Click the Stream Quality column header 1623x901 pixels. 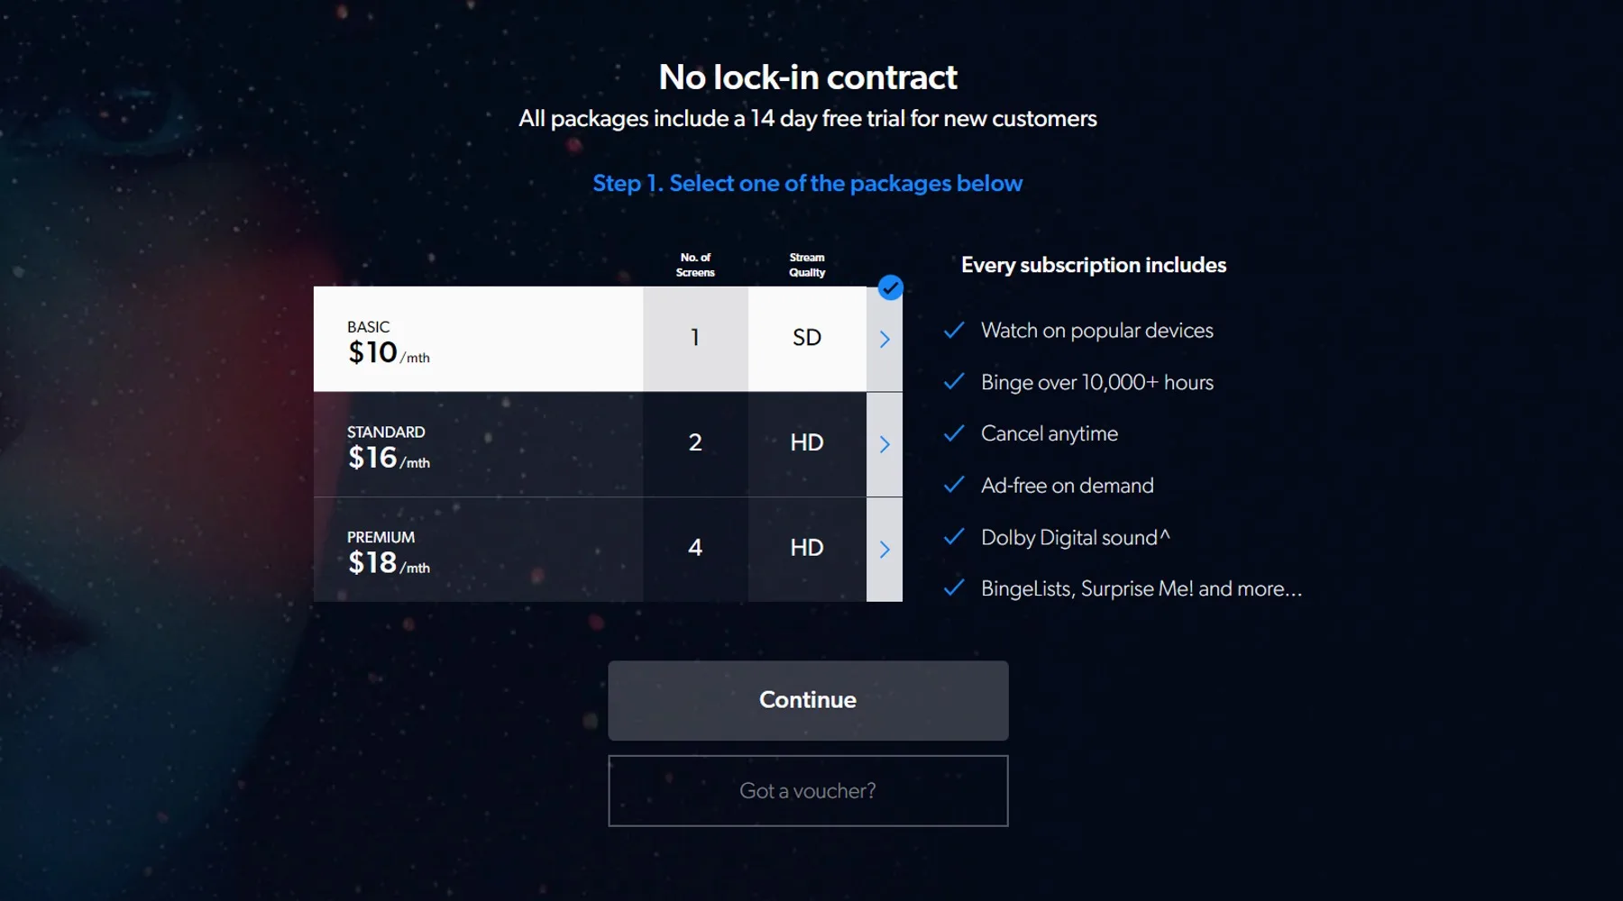click(807, 265)
